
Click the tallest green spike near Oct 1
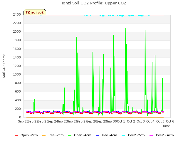pos(126,28)
